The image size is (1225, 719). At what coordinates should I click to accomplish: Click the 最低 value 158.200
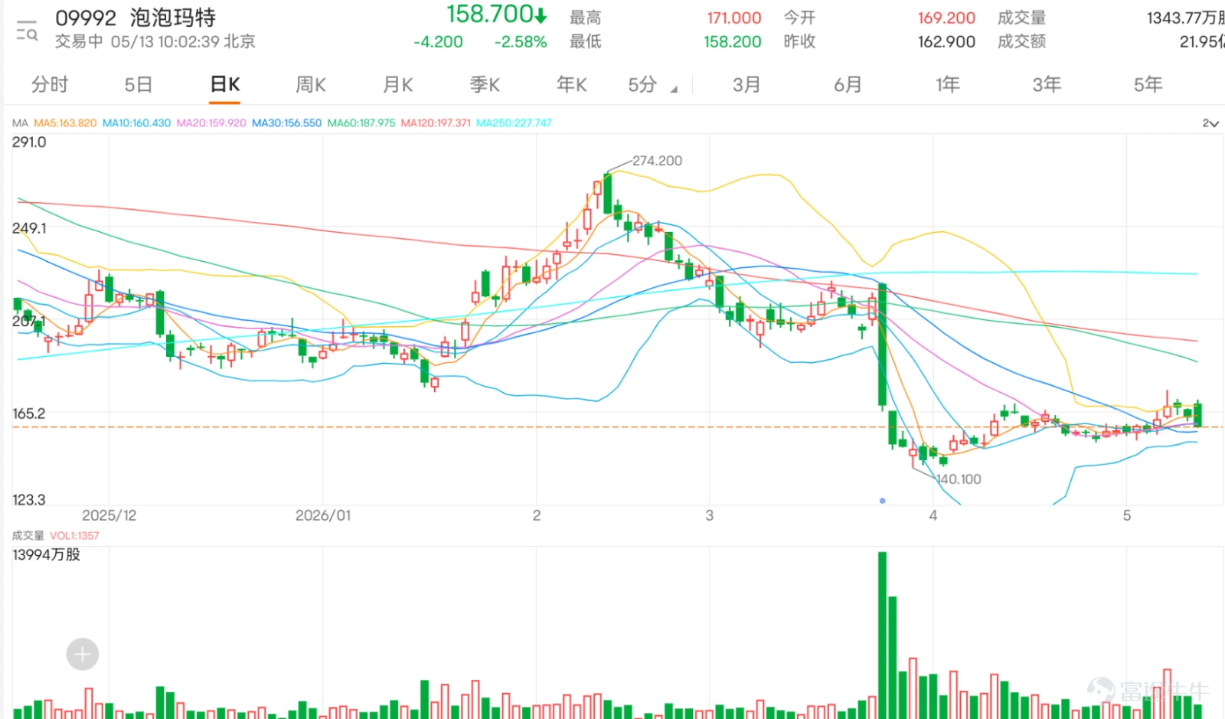(733, 41)
